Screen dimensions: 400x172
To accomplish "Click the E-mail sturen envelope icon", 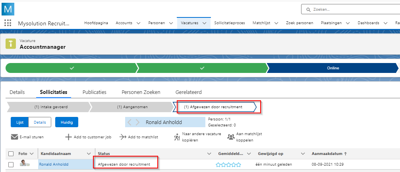I will 15,137.
